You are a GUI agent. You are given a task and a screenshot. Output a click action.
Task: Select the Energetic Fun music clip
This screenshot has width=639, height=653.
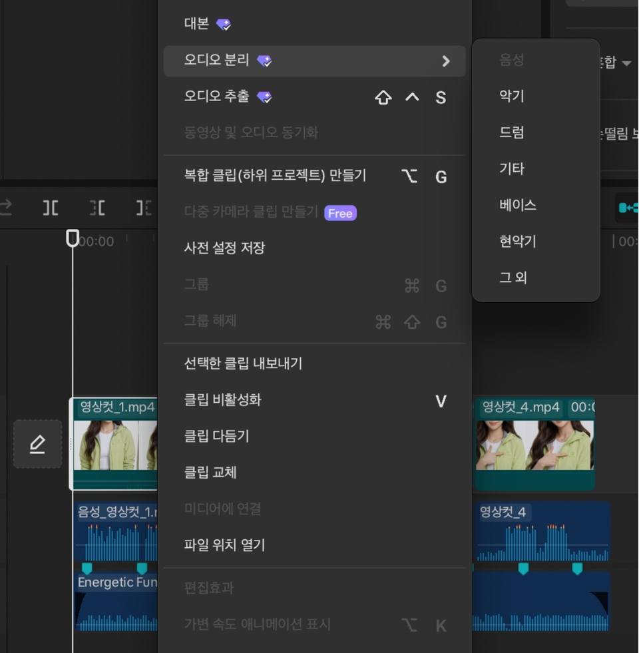coord(116,601)
